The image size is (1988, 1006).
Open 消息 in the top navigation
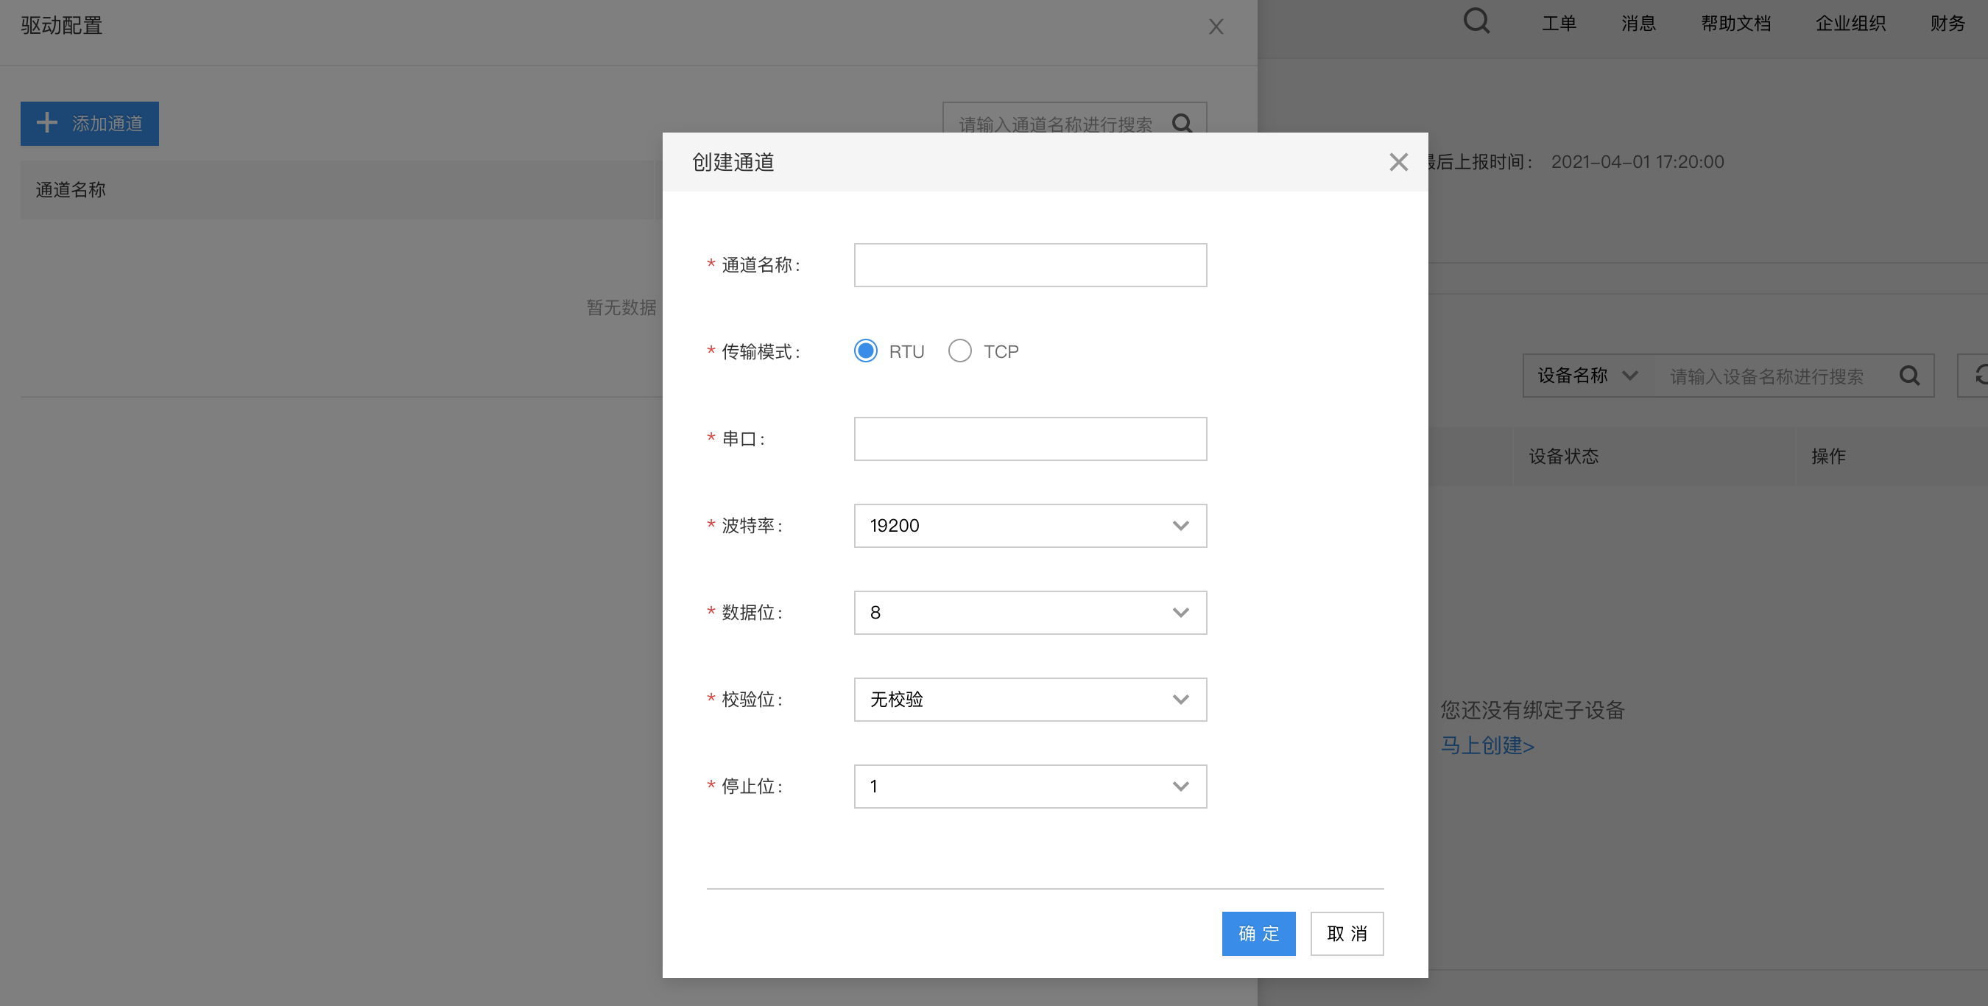1638,23
